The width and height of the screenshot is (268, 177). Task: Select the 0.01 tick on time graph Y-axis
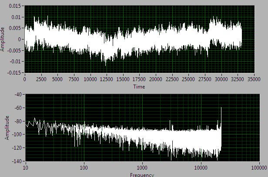point(16,17)
